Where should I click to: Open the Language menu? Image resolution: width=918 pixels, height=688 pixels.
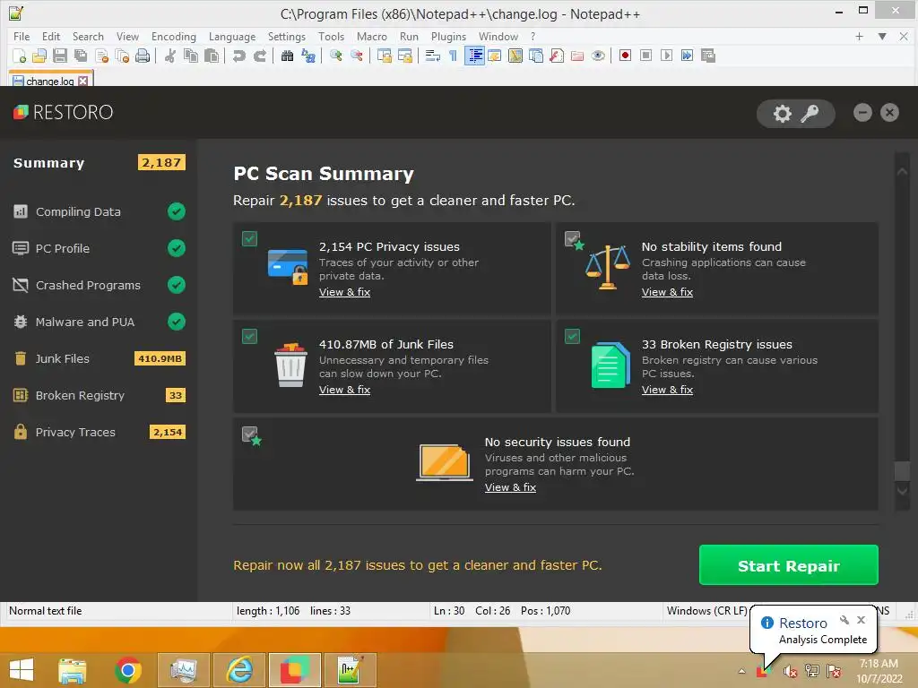click(232, 36)
